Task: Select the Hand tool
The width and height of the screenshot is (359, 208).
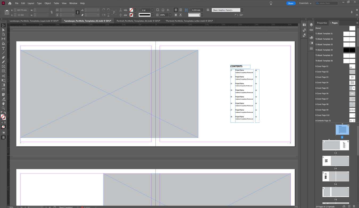Action: tap(3, 103)
